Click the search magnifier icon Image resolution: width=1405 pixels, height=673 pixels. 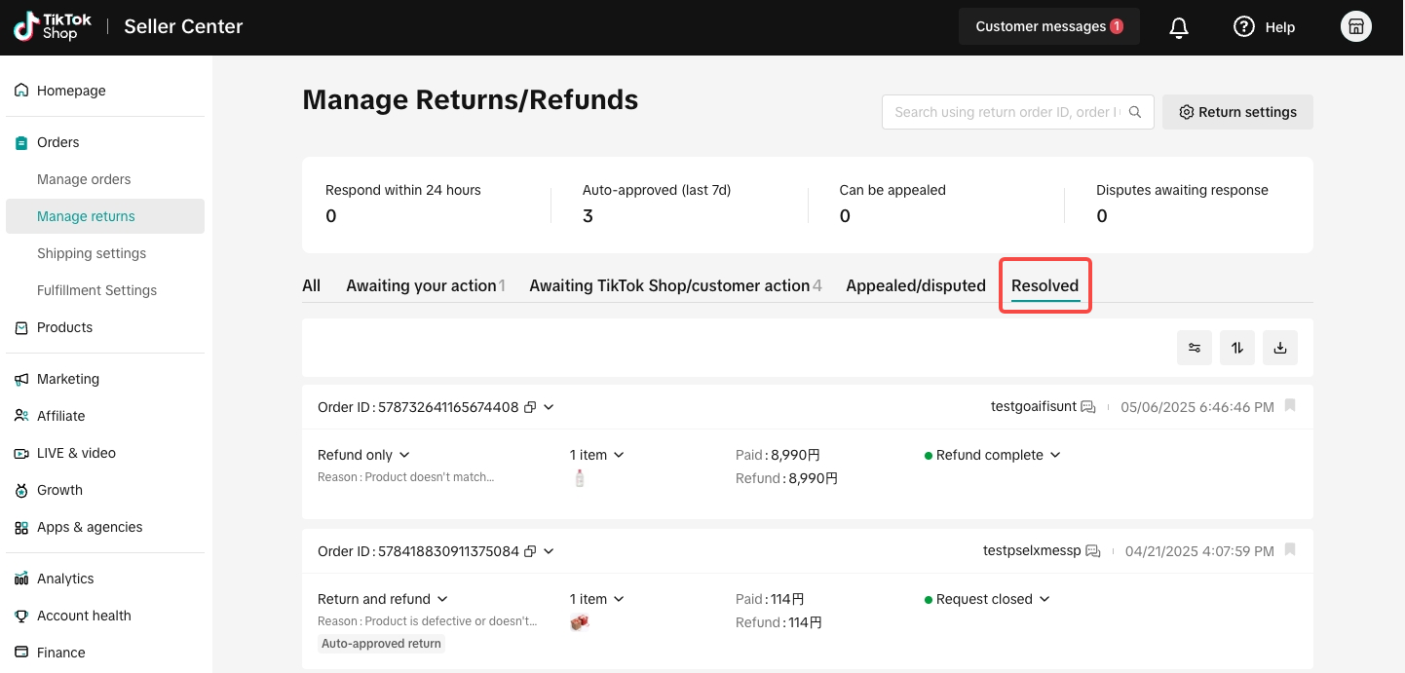click(1135, 112)
